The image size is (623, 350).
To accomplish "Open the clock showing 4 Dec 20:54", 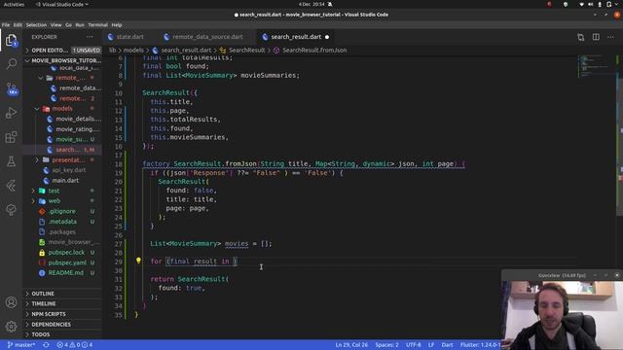I will click(x=311, y=4).
